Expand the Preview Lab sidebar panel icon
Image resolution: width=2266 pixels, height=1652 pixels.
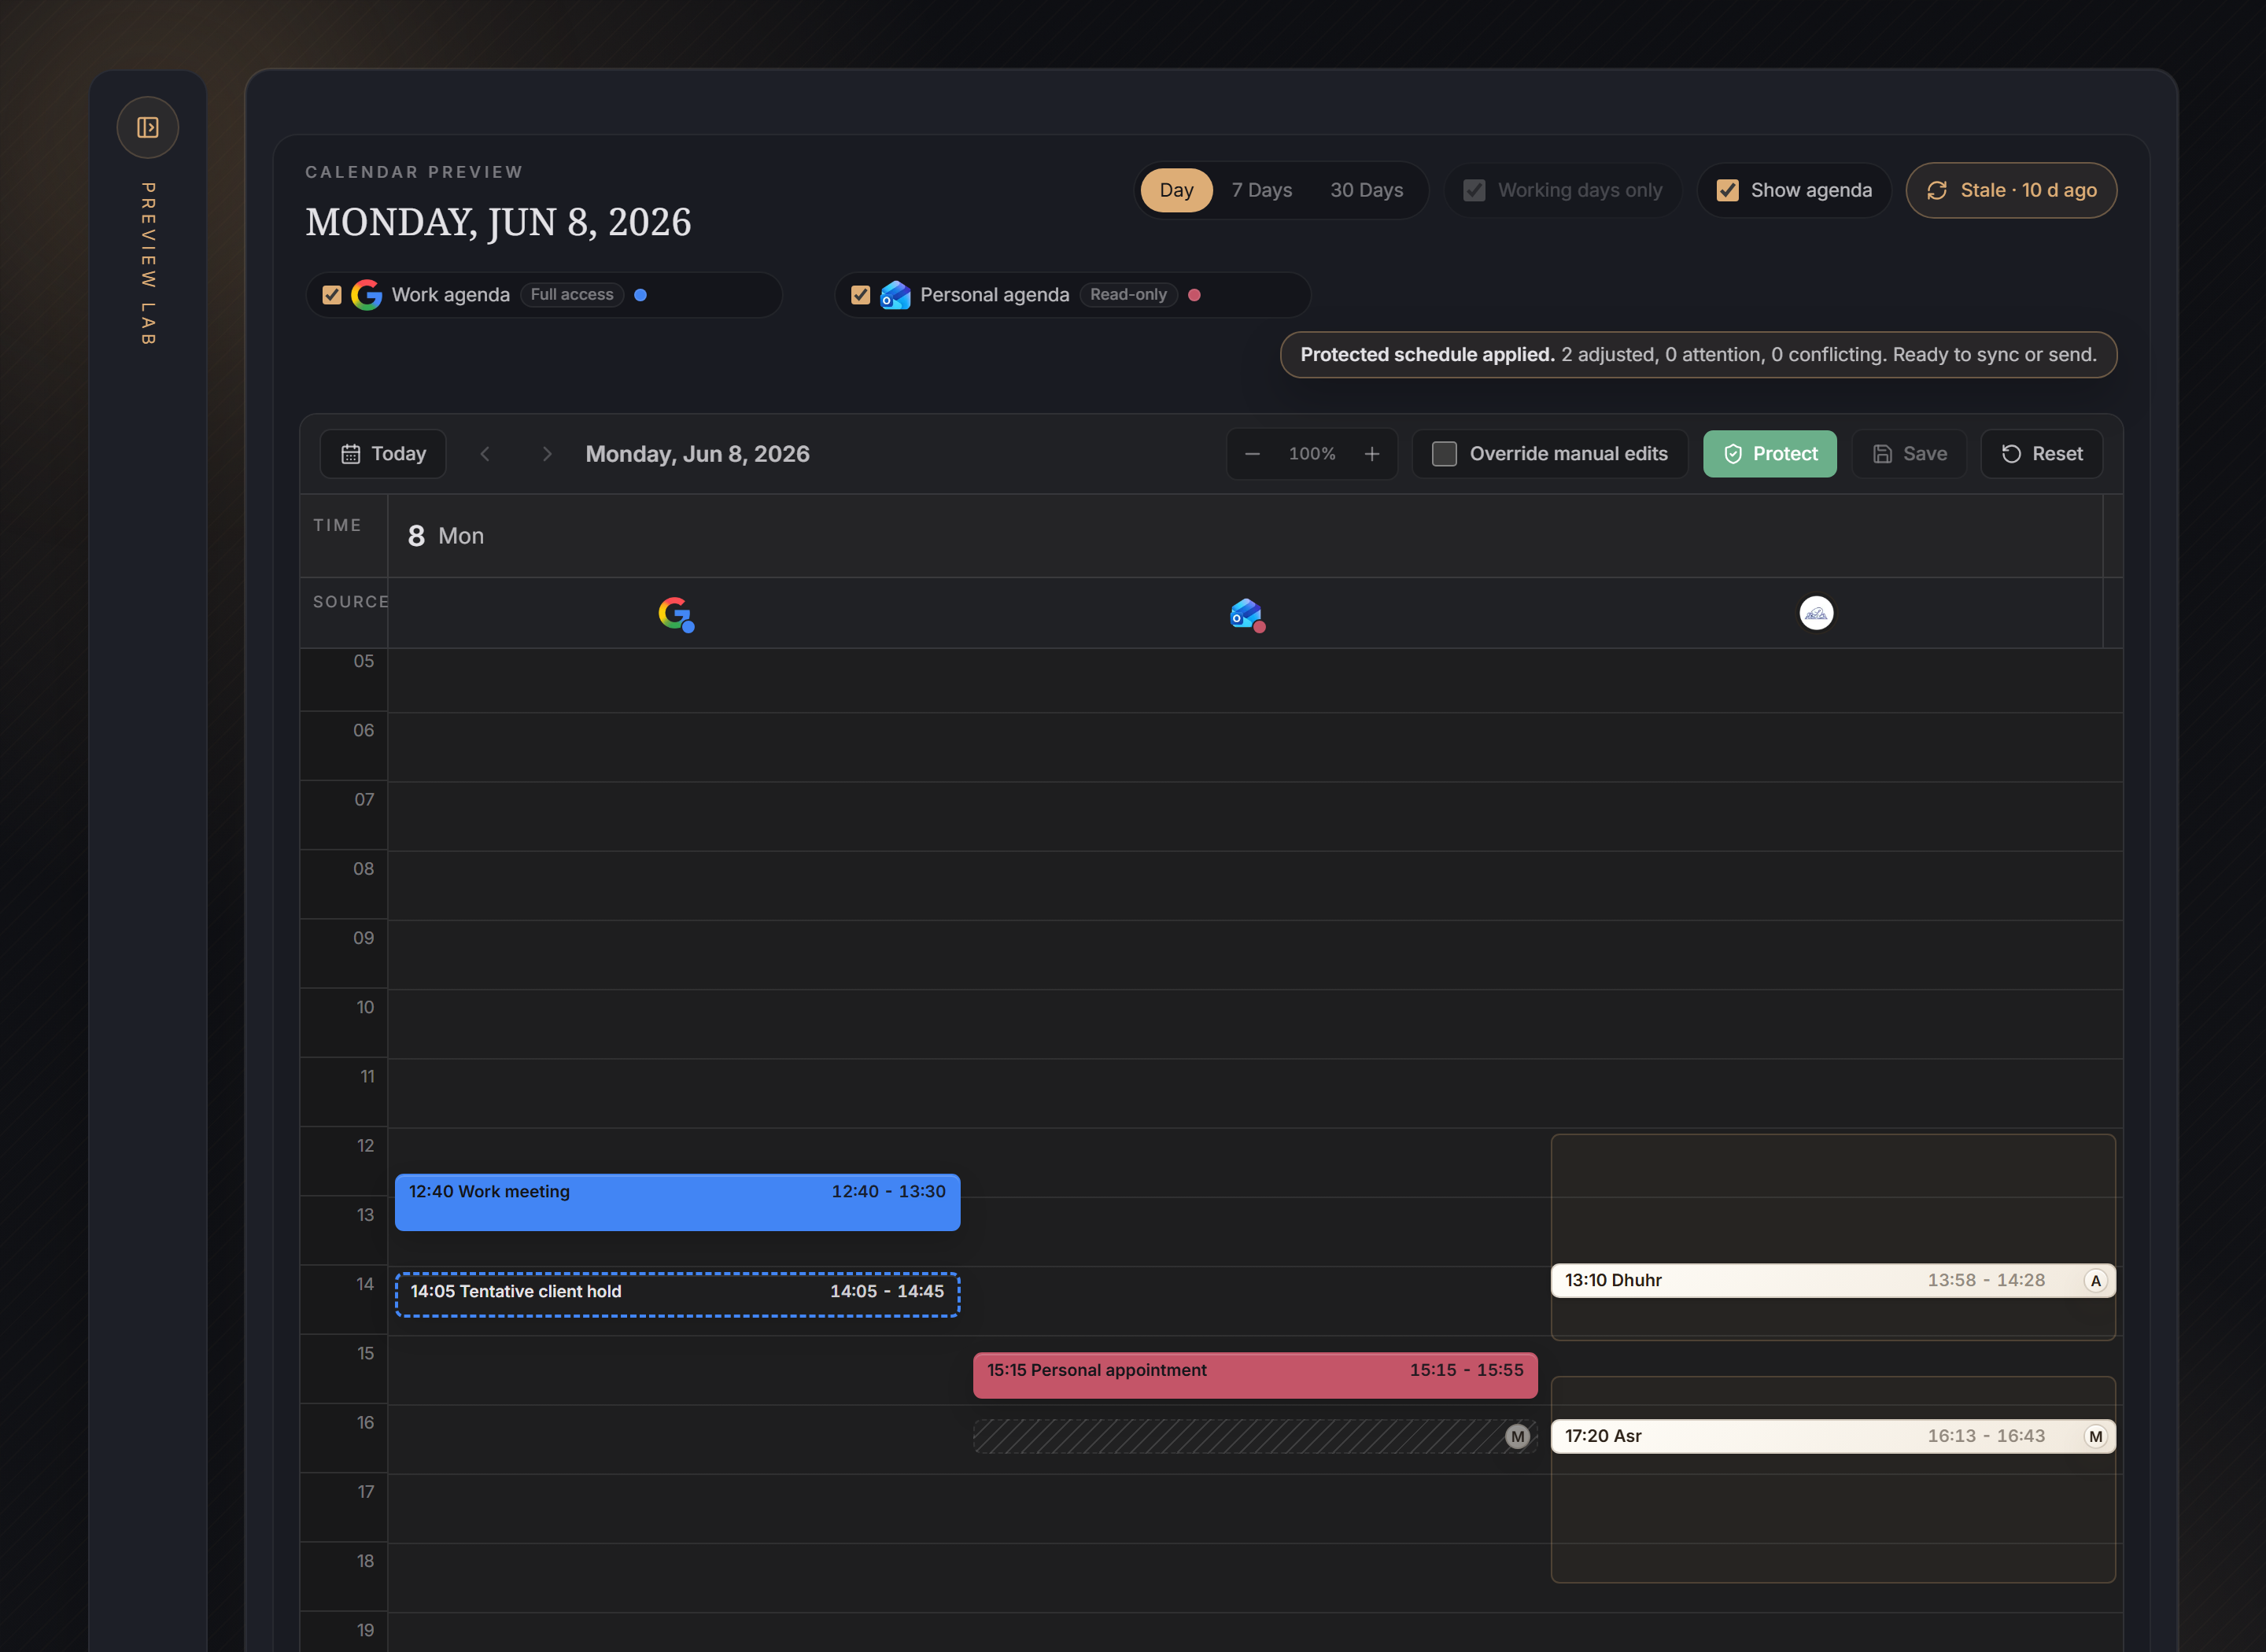[x=148, y=127]
